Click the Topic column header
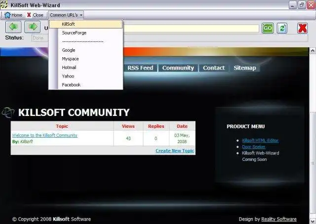 (62, 126)
